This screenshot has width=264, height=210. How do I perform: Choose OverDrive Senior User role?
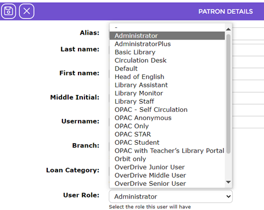(x=167, y=184)
